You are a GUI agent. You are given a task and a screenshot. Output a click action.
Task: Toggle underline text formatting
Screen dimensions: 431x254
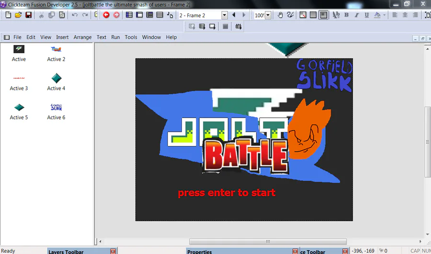367,15
